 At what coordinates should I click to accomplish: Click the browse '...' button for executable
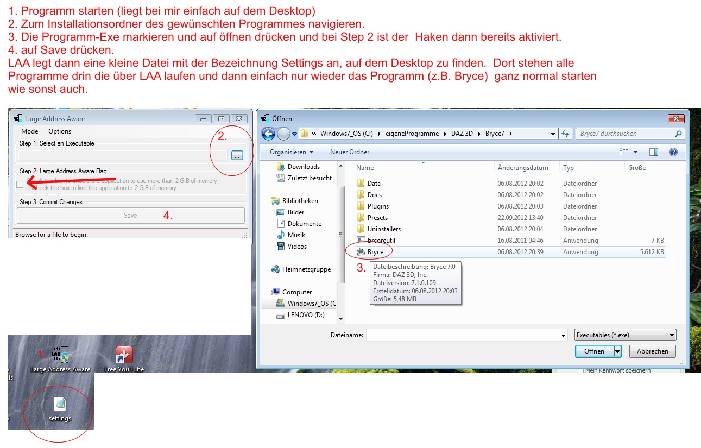coord(237,155)
